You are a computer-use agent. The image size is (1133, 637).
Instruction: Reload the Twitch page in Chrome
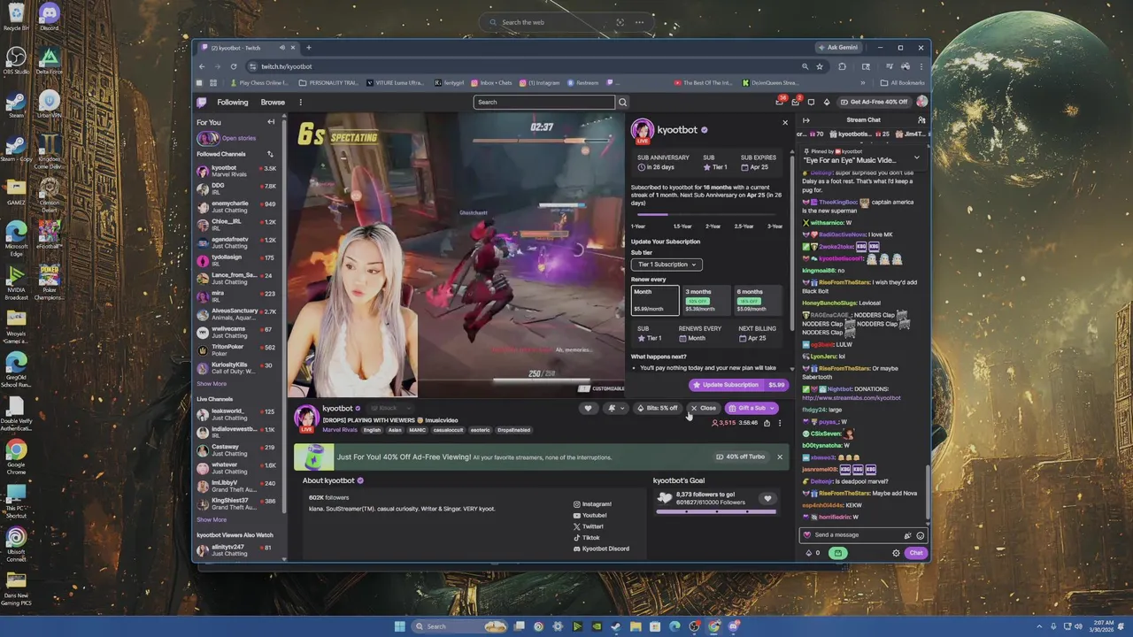234,66
